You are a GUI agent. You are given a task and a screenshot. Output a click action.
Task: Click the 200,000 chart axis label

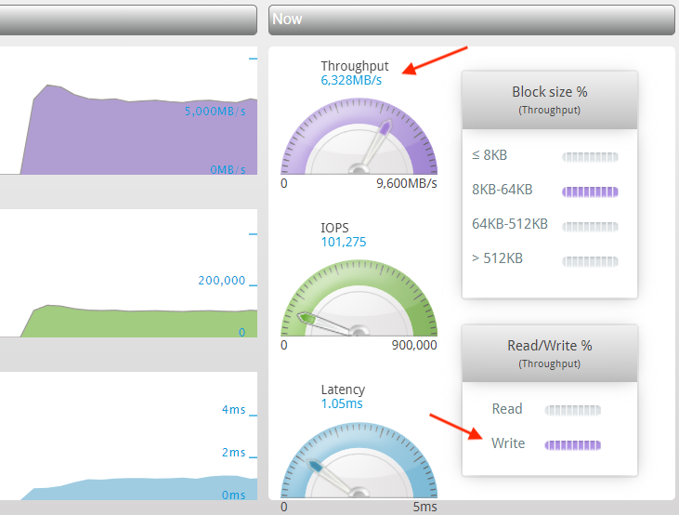click(x=221, y=281)
